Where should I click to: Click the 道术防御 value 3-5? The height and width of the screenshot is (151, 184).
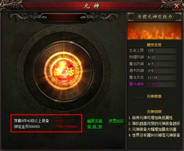[x=151, y=71]
